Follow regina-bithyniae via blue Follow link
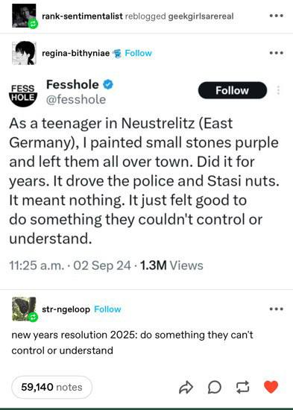 point(138,53)
